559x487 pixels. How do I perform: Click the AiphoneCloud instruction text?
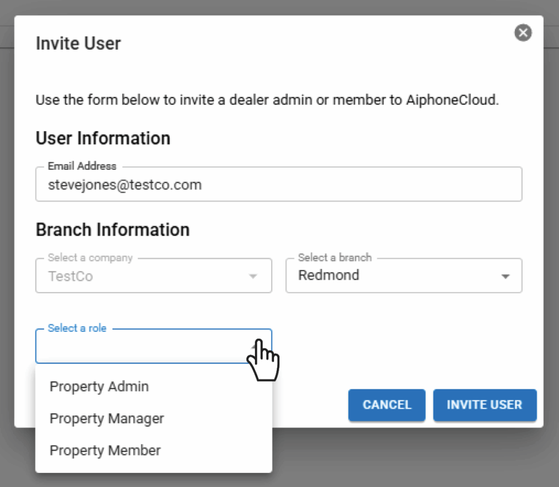click(x=267, y=100)
